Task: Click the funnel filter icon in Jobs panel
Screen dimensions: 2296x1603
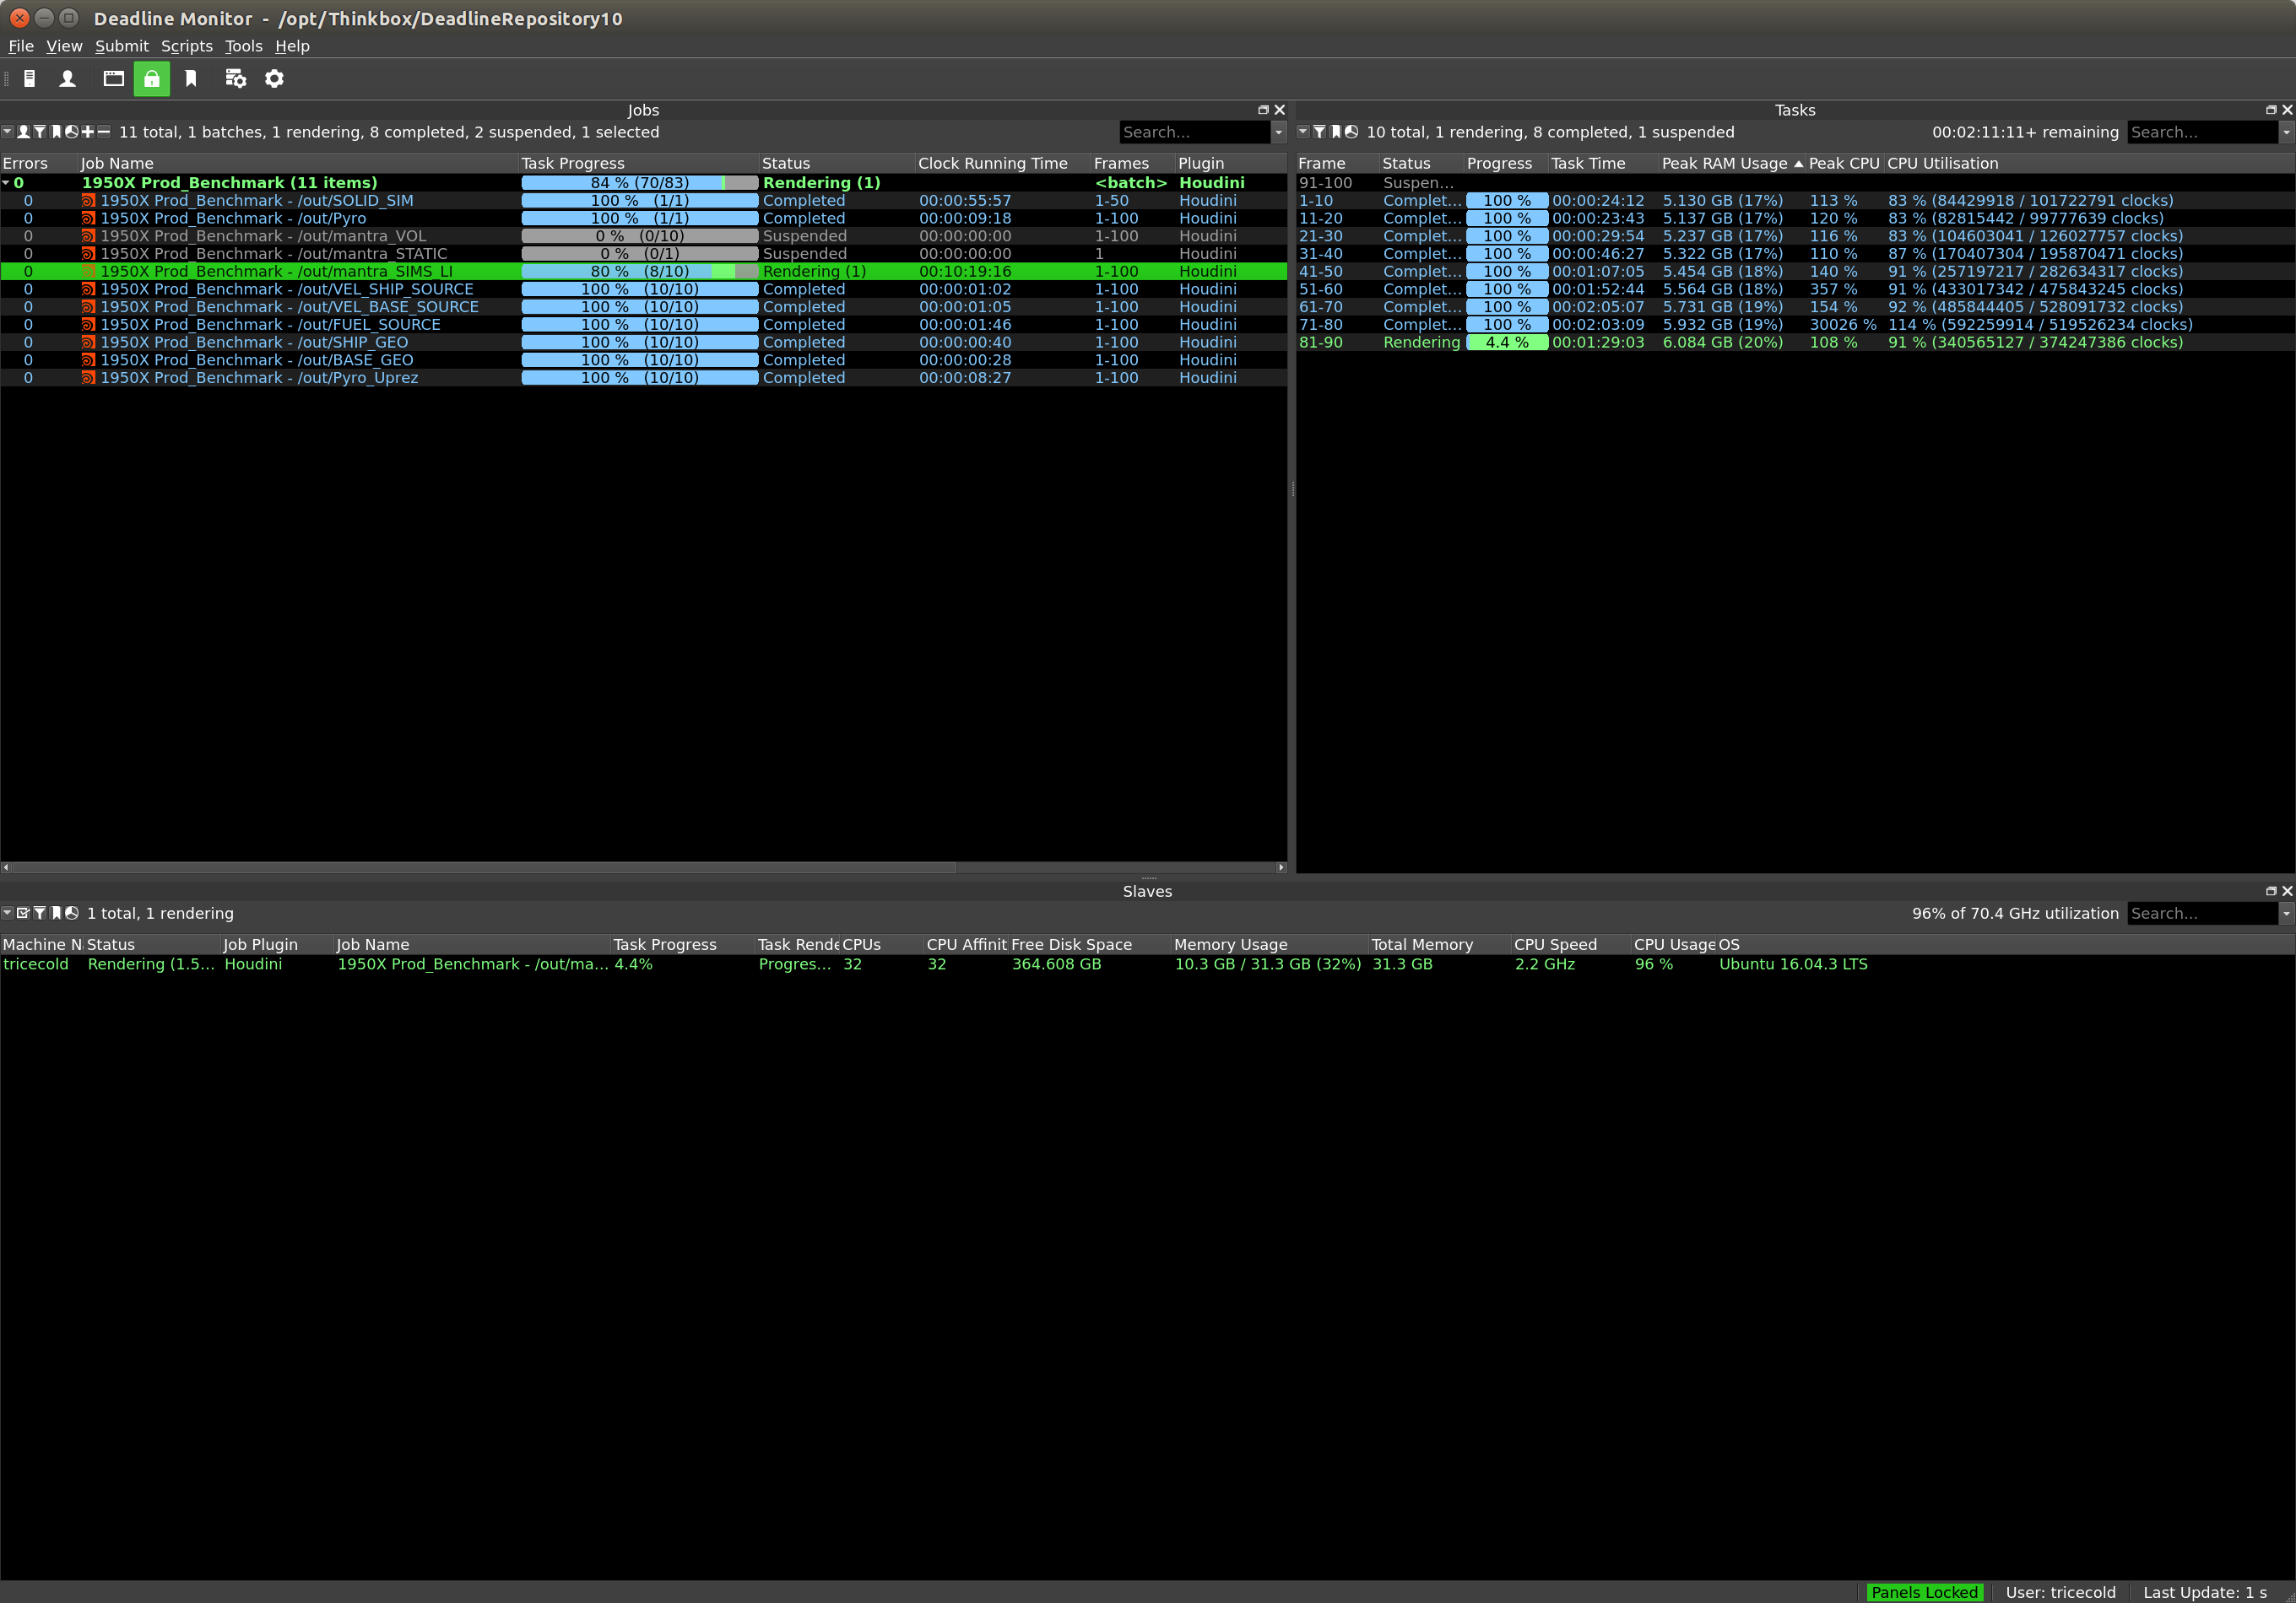Action: point(40,132)
